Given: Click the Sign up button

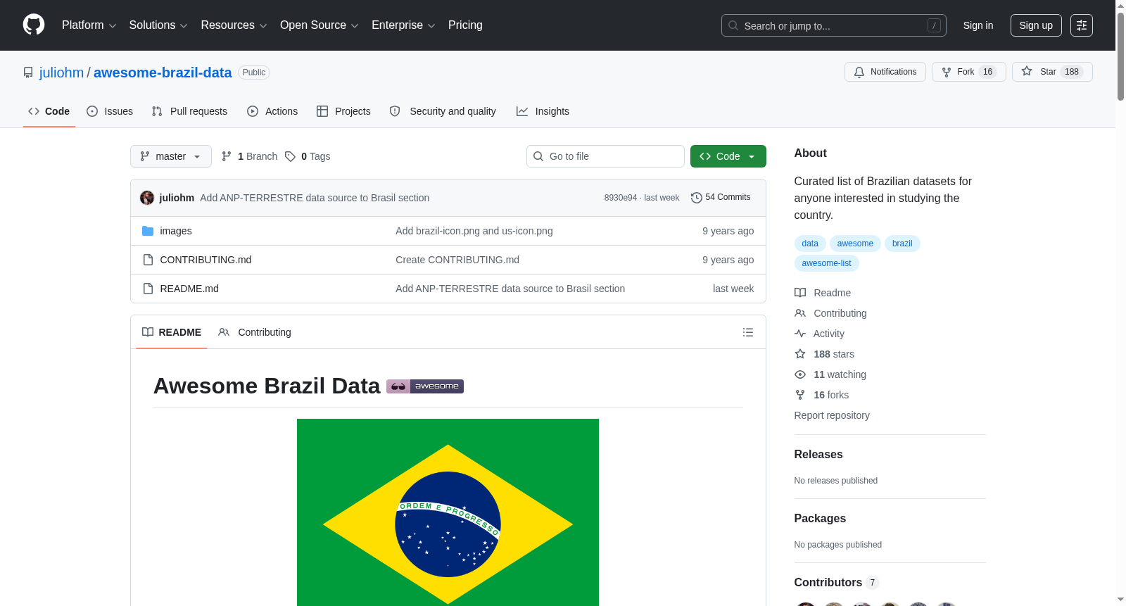Looking at the screenshot, I should click(x=1036, y=25).
